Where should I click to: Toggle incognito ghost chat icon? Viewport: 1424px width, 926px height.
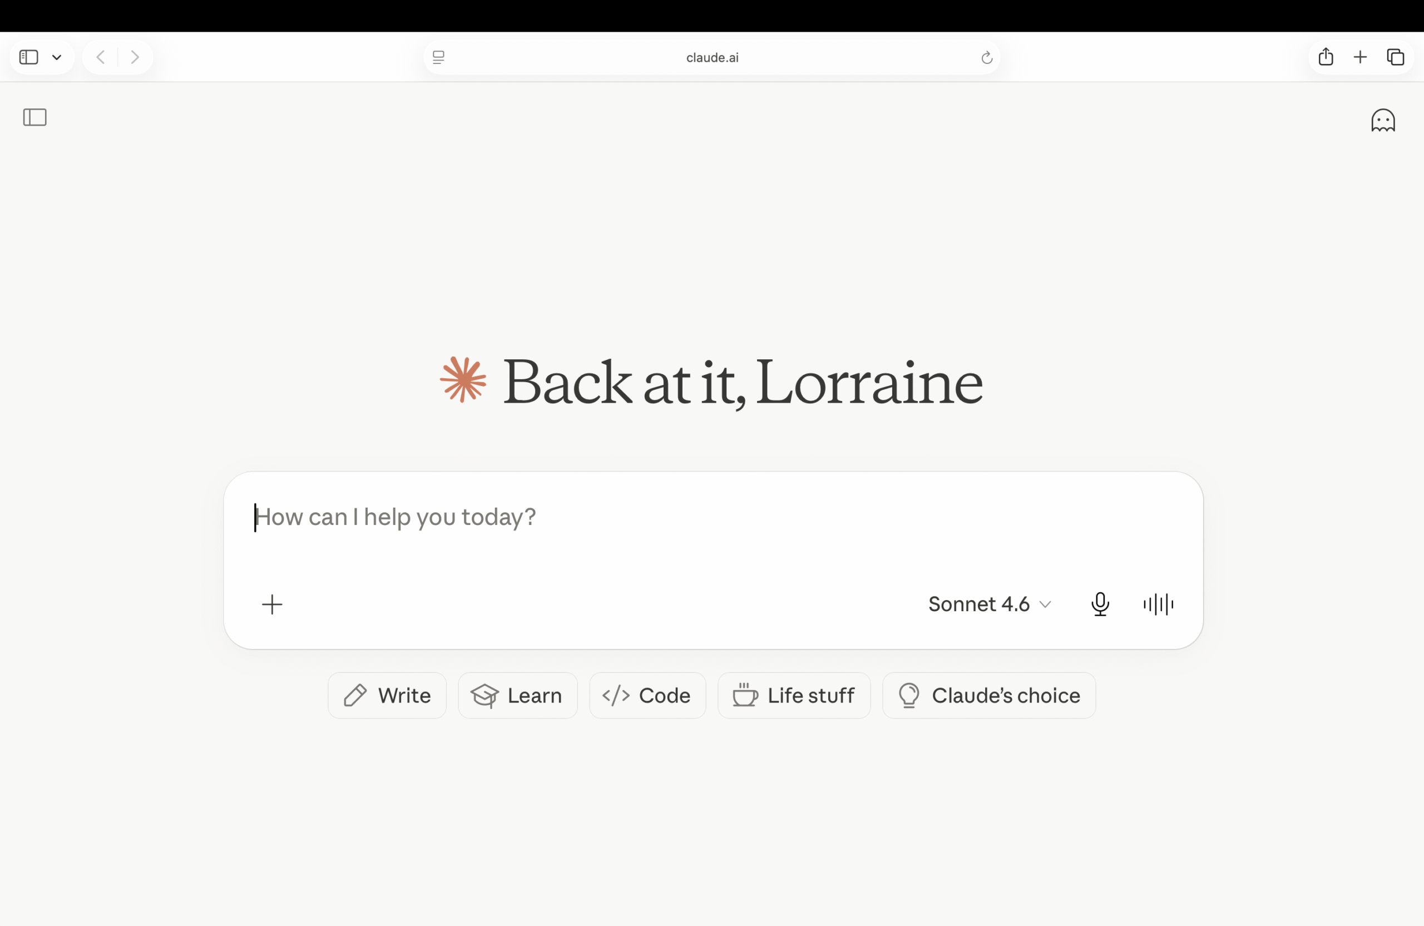pos(1383,120)
